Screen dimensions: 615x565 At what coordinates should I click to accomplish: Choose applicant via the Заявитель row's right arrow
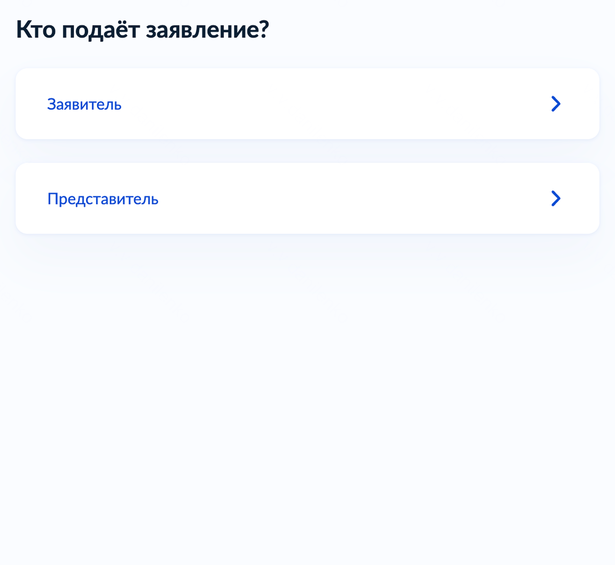click(x=555, y=104)
